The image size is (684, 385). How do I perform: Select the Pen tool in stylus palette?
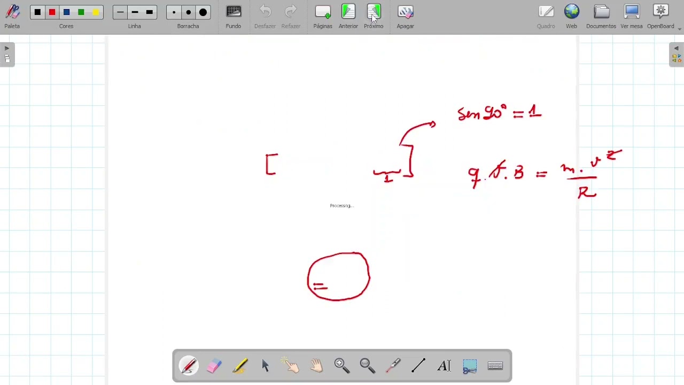[x=189, y=366]
